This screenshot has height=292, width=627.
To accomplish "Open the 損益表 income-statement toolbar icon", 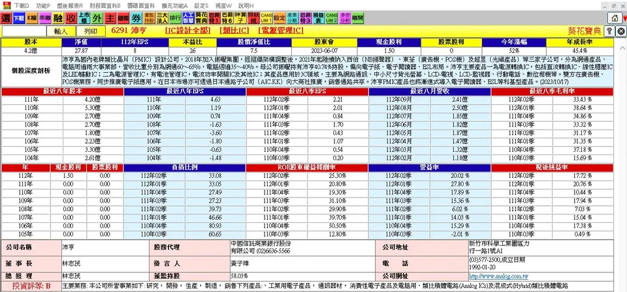I will pyautogui.click(x=318, y=18).
